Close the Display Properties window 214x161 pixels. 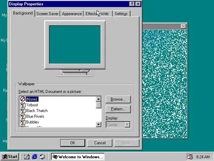point(138,4)
